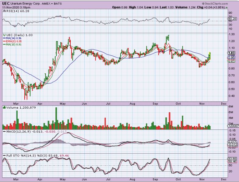Select the UEC ticker symbol in the header

click(x=5, y=4)
